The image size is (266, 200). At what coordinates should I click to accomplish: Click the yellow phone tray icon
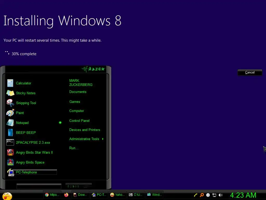tap(196, 195)
